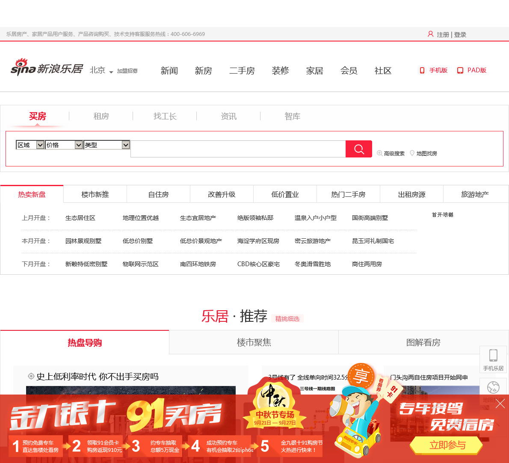Open the 新赖特低密别墅 link

[86, 264]
